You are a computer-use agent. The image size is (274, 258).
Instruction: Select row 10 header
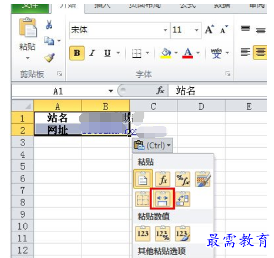coord(22,226)
